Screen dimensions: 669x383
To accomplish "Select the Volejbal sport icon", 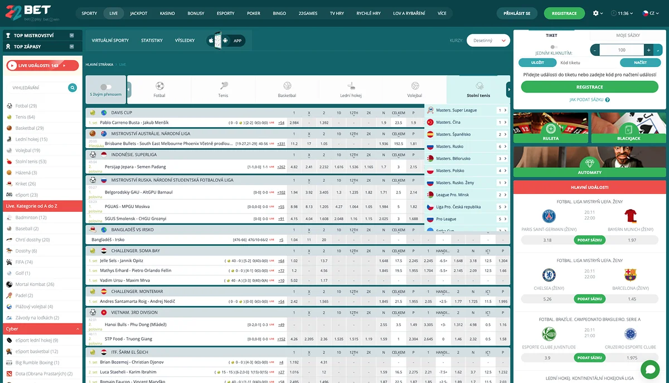I will [415, 86].
